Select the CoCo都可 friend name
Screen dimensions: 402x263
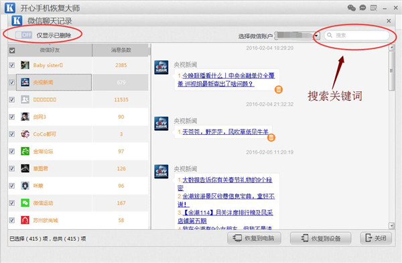click(x=44, y=134)
